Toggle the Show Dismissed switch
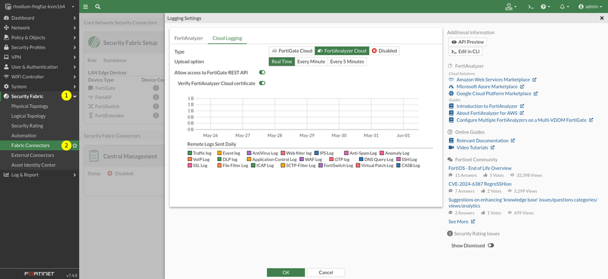 (491, 246)
